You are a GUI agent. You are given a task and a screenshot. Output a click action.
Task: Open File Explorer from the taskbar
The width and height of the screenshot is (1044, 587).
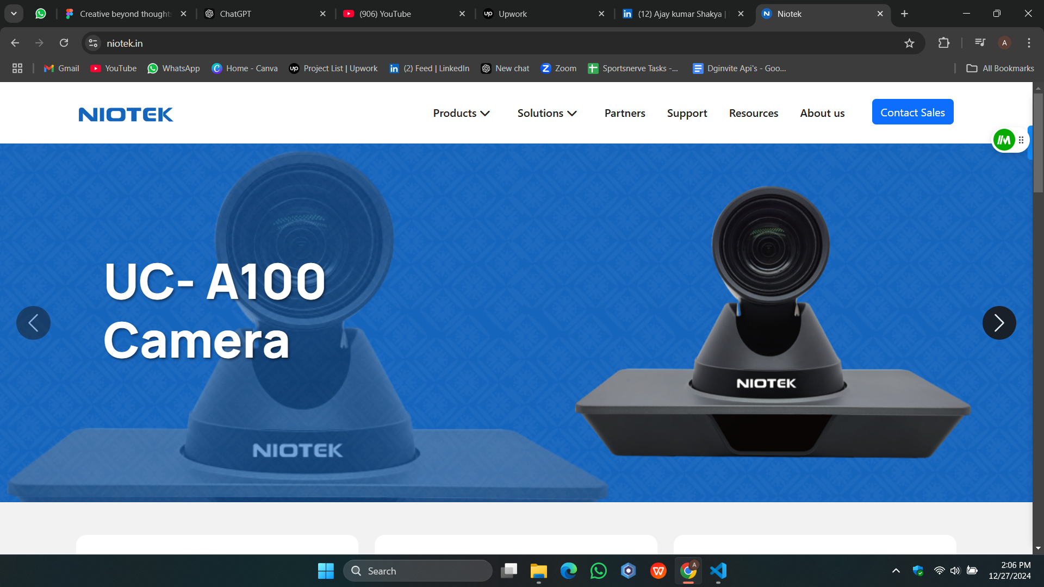click(538, 571)
